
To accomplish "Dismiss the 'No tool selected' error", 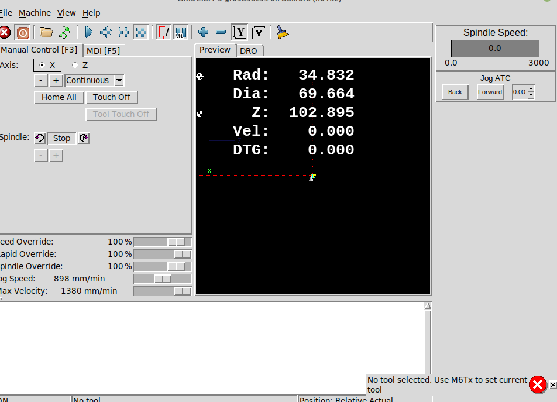I will 538,384.
